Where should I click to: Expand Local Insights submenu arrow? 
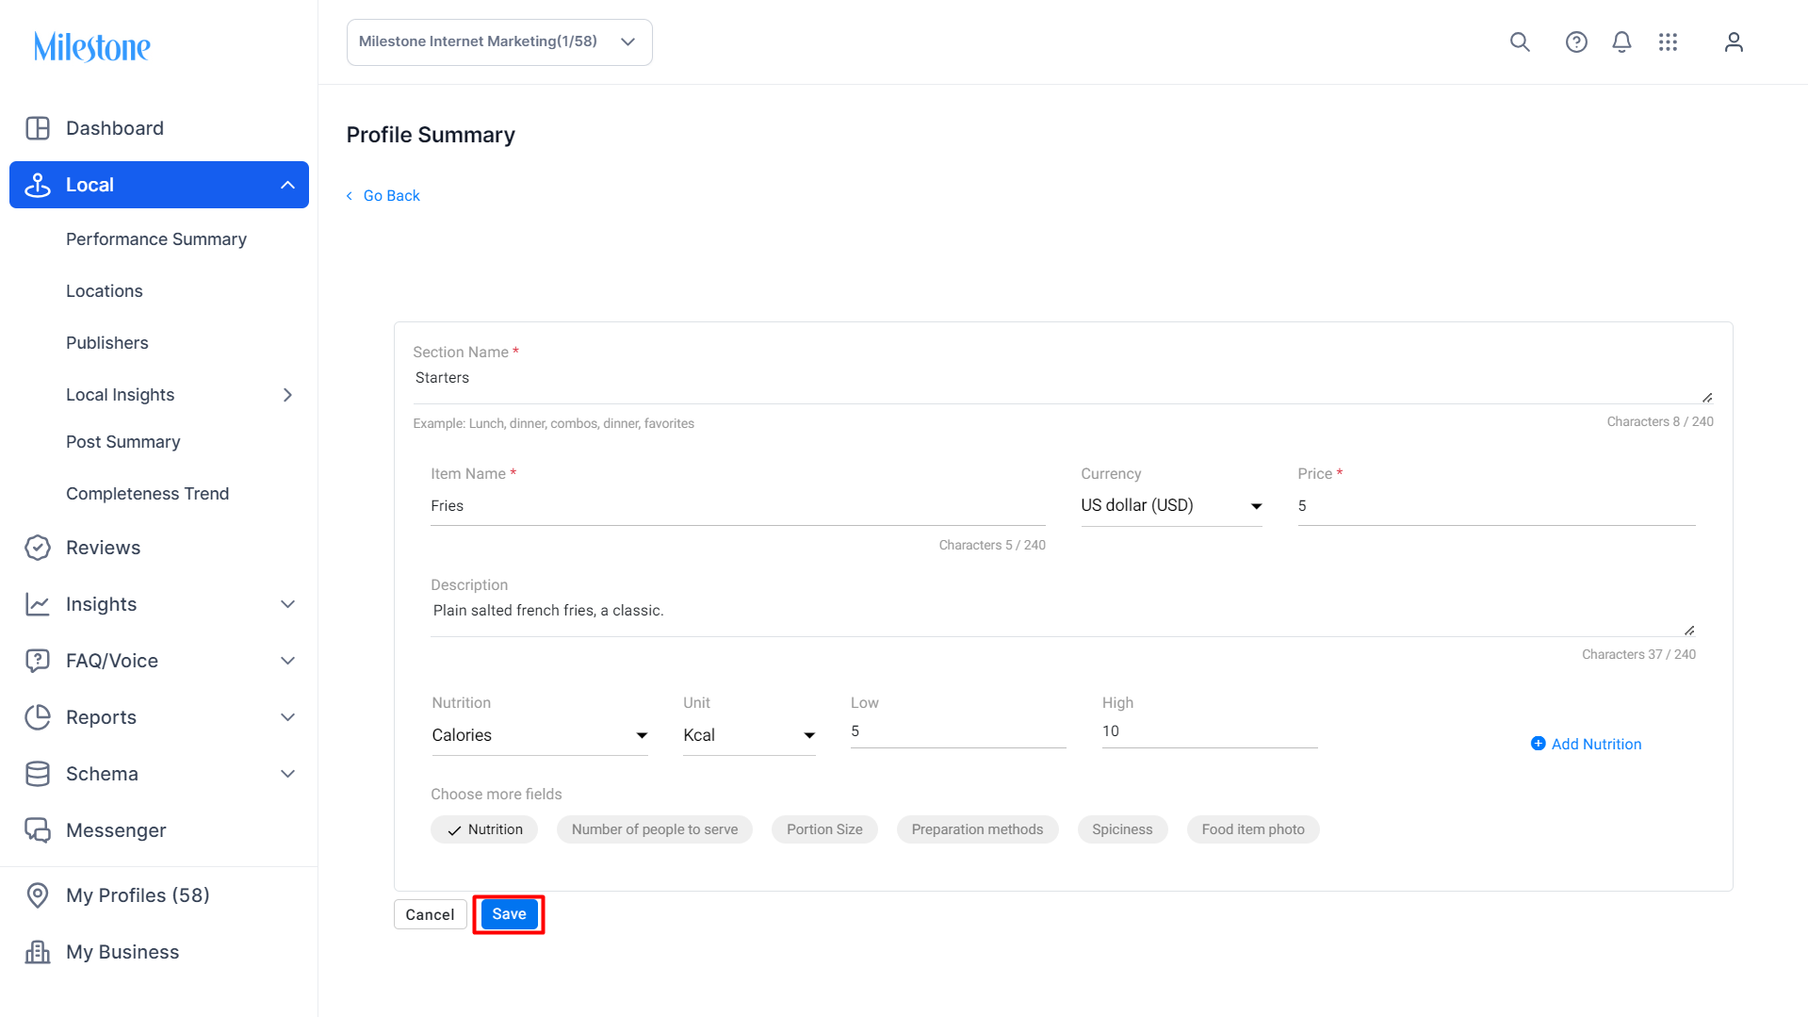point(287,395)
